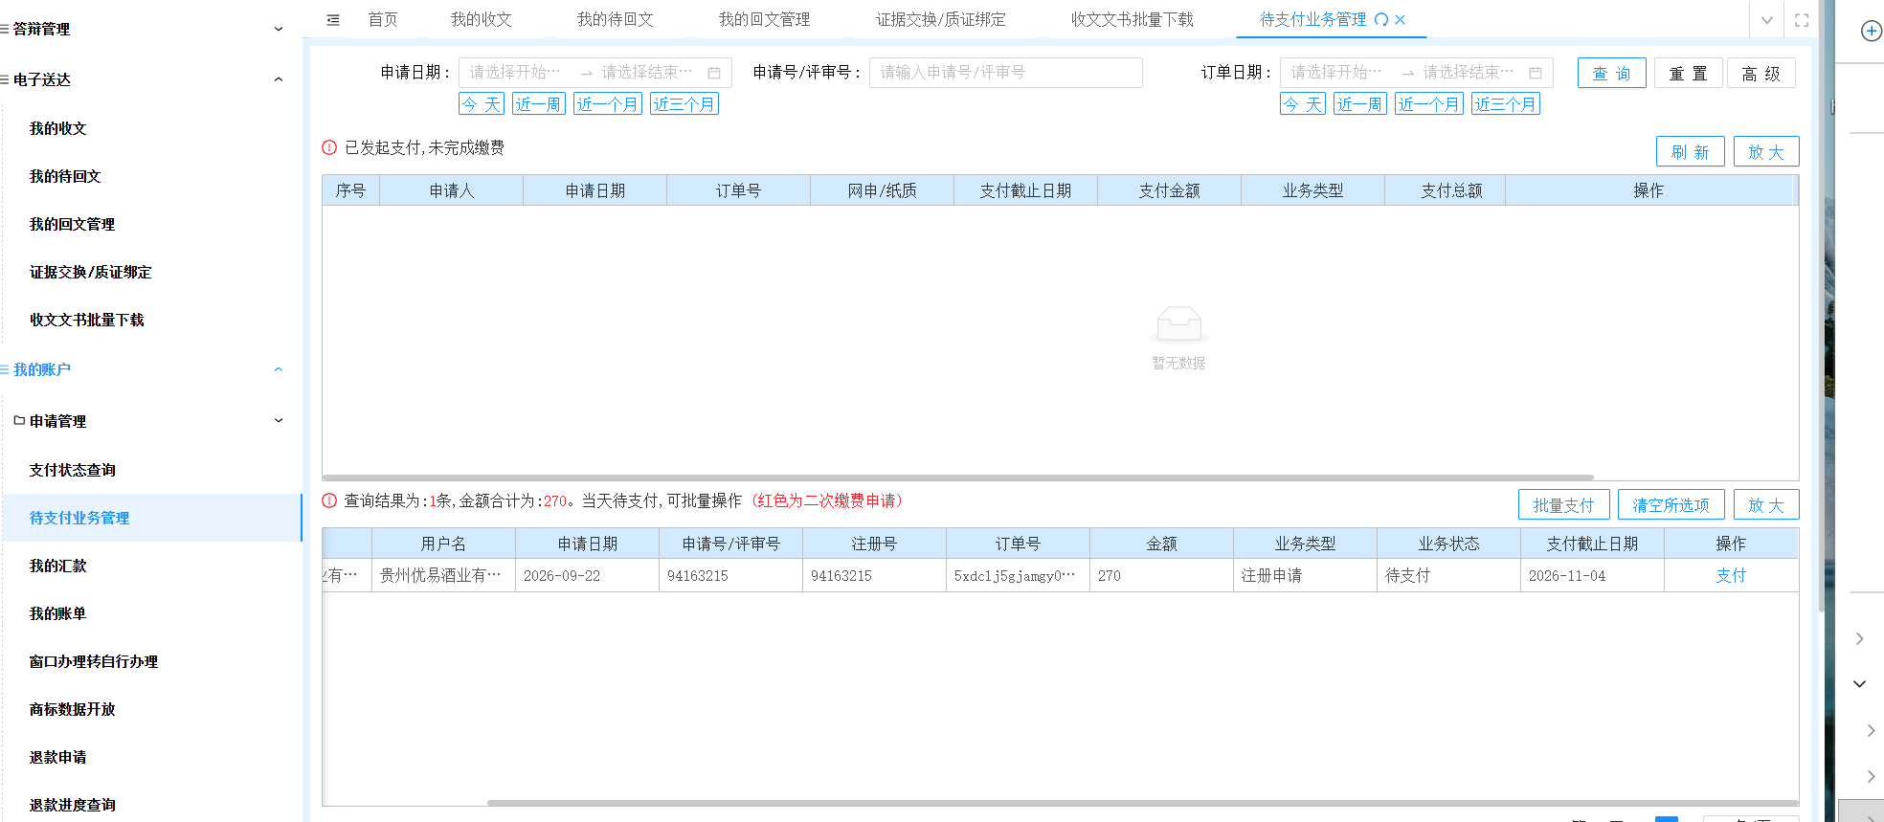Collapse the 我的账户 menu section

279,370
